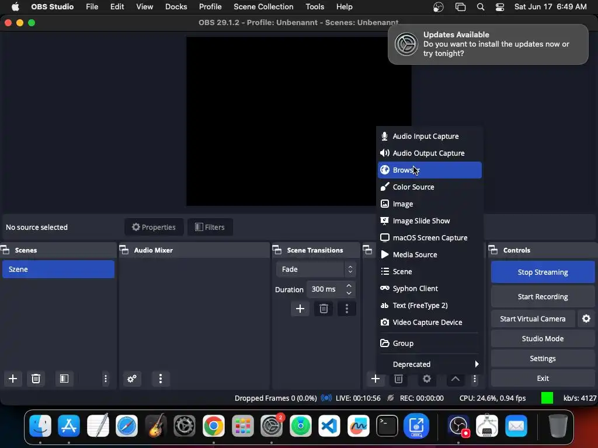598x448 pixels.
Task: Open Scene Collection menu
Action: click(263, 7)
